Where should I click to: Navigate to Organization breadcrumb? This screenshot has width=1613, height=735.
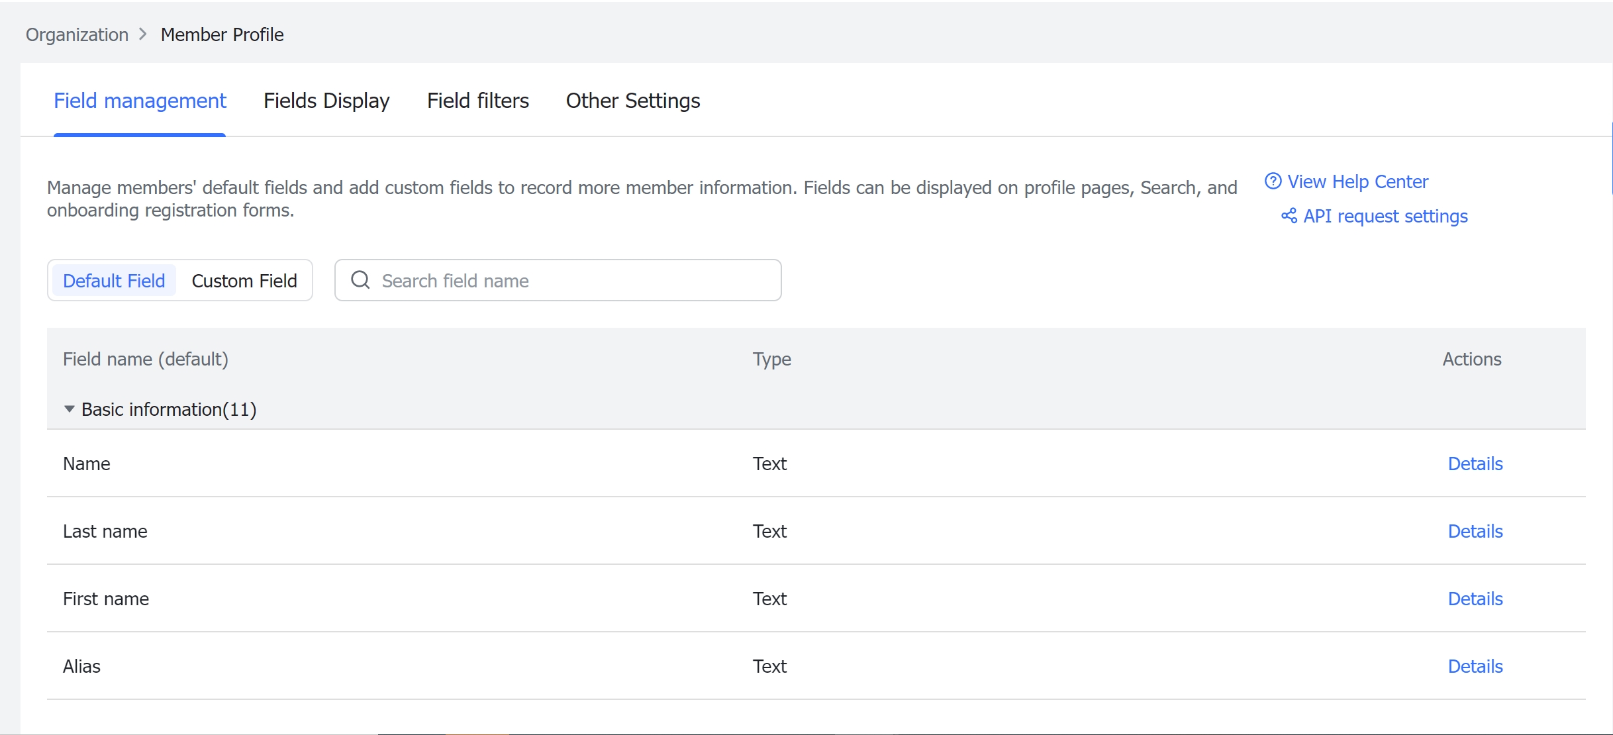click(77, 34)
